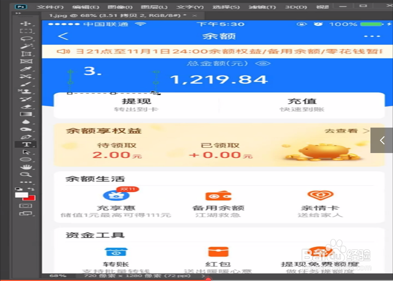Click the 提现 withdraw button
Screen dimensions: 393x281
pos(136,105)
